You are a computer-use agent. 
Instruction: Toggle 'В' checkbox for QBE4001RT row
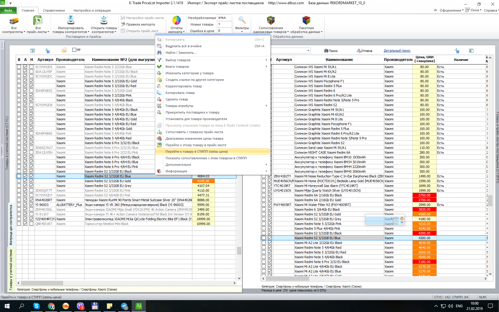coord(19,224)
